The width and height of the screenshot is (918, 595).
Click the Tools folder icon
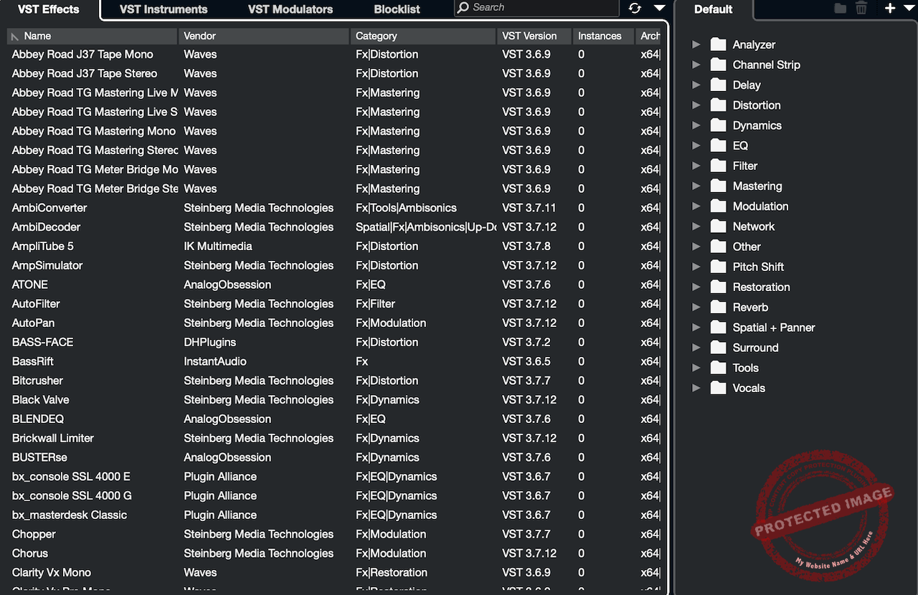[719, 368]
